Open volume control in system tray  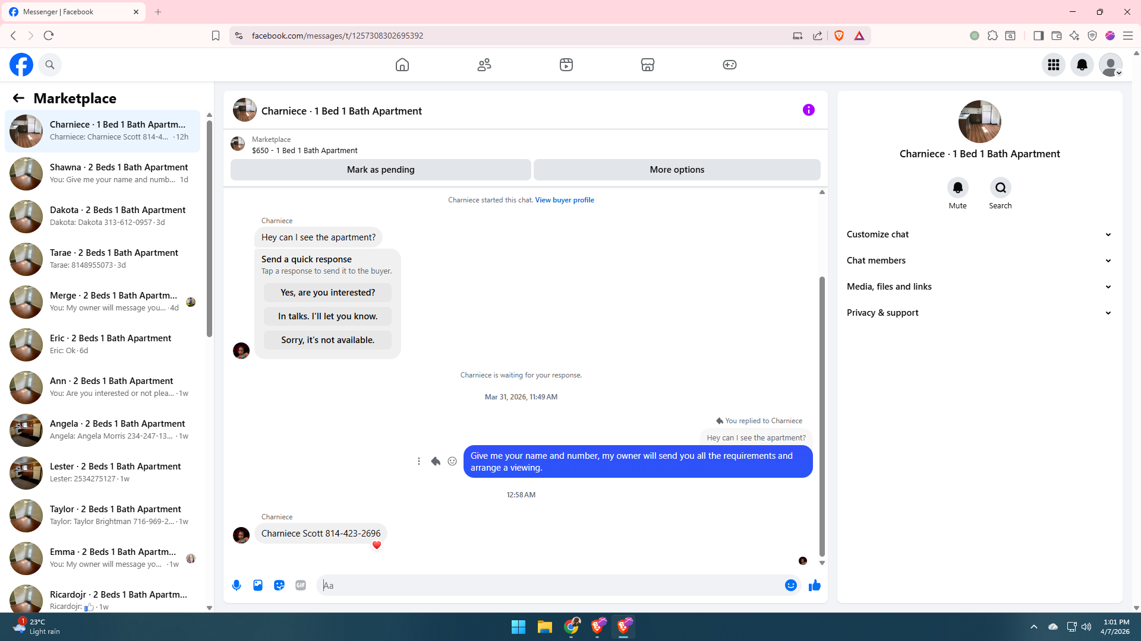click(x=1086, y=627)
